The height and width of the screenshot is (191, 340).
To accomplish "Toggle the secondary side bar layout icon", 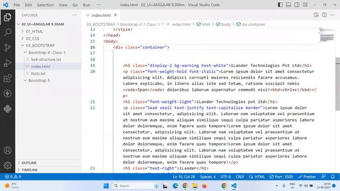I will [297, 5].
